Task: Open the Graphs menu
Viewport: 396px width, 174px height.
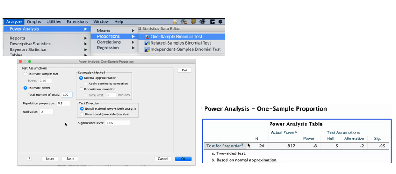Action: tap(34, 22)
